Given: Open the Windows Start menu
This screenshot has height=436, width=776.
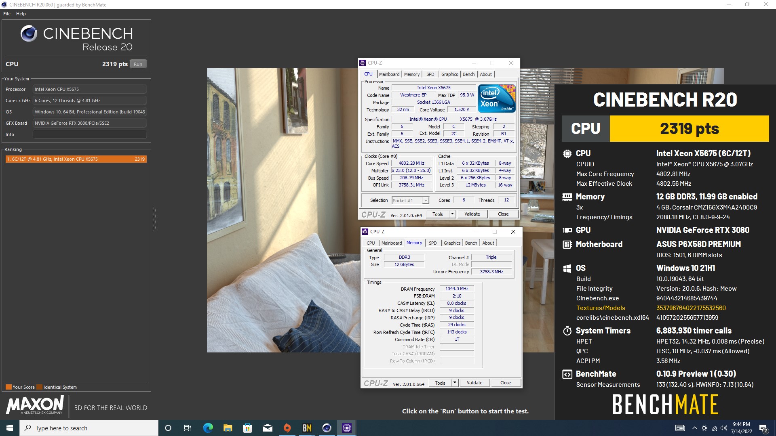Looking at the screenshot, I should pyautogui.click(x=10, y=428).
